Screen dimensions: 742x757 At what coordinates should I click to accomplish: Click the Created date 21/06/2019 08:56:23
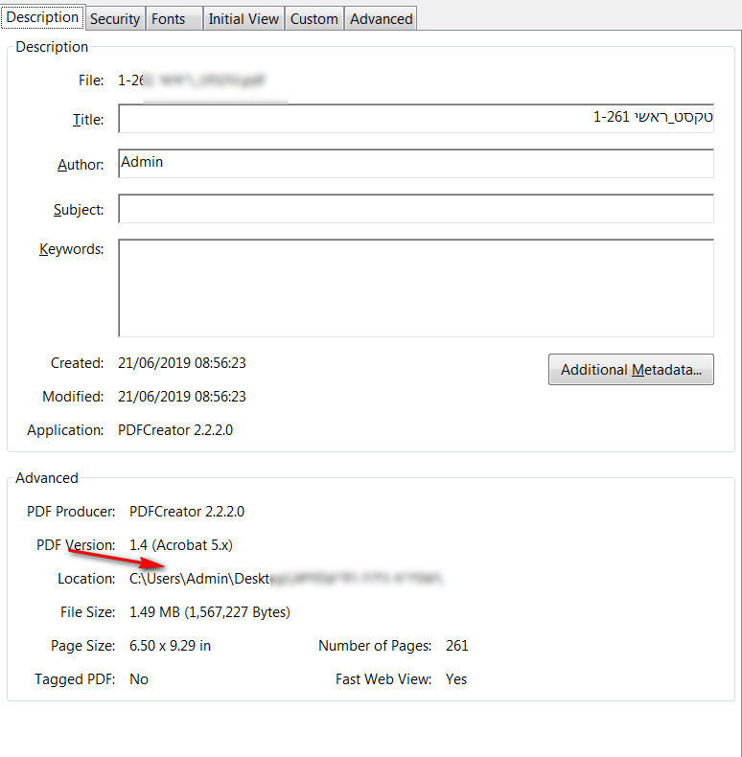(x=181, y=363)
